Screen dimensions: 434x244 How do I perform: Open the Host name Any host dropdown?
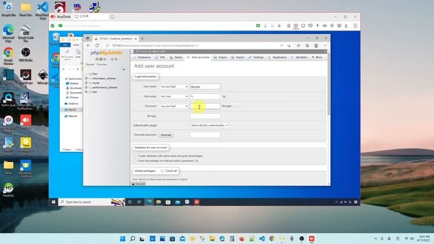(174, 96)
